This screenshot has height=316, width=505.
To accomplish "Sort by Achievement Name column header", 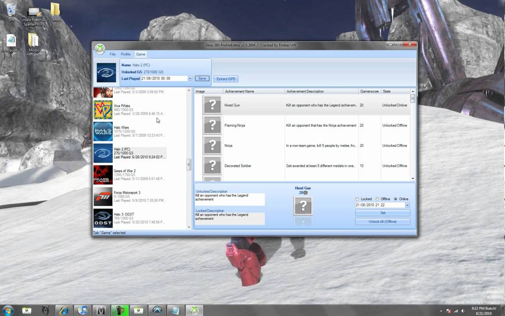I will (x=254, y=91).
